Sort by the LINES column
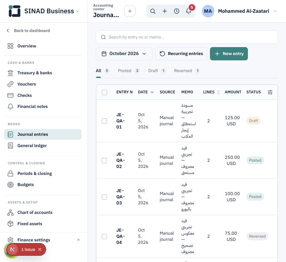 [x=211, y=92]
